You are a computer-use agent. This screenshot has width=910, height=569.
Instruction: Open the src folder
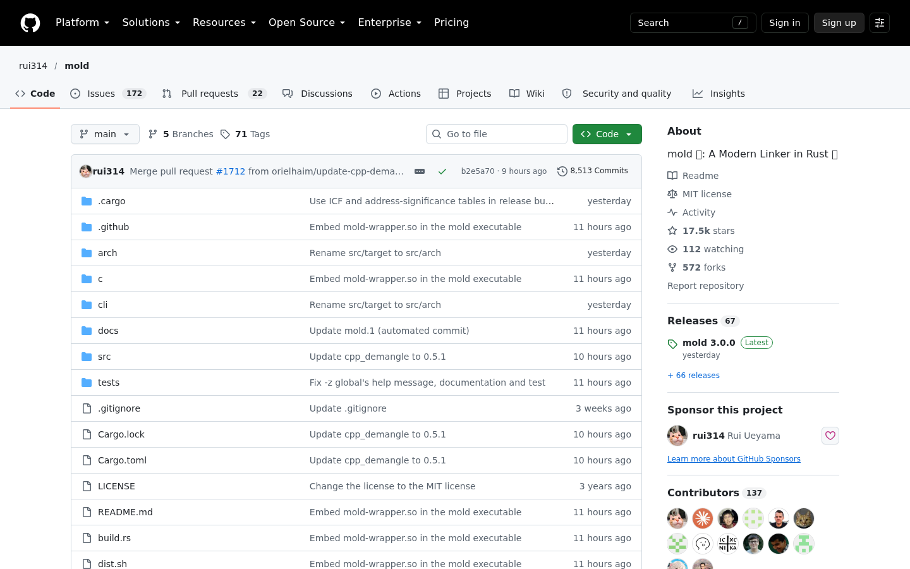pyautogui.click(x=104, y=357)
